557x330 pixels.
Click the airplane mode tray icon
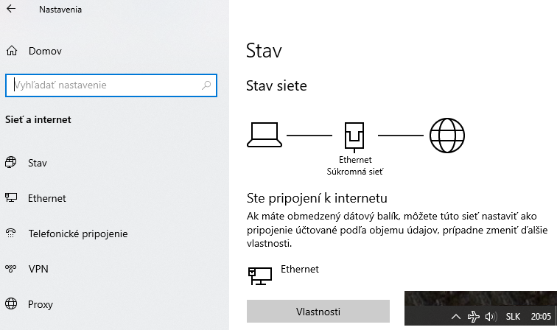pos(474,317)
